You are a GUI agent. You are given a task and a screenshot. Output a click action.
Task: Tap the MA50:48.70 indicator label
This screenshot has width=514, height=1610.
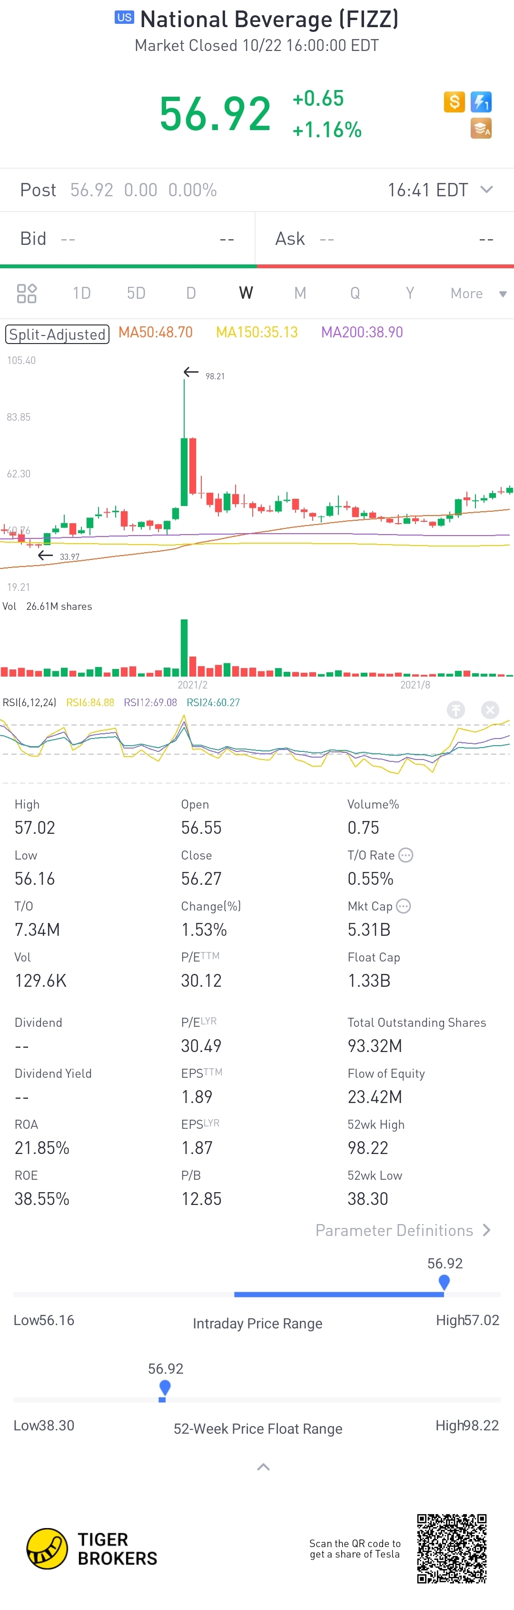click(156, 333)
